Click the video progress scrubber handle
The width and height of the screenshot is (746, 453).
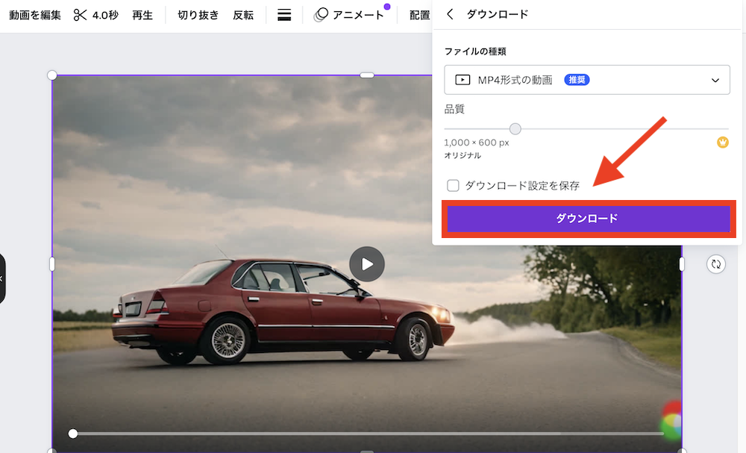(x=73, y=433)
